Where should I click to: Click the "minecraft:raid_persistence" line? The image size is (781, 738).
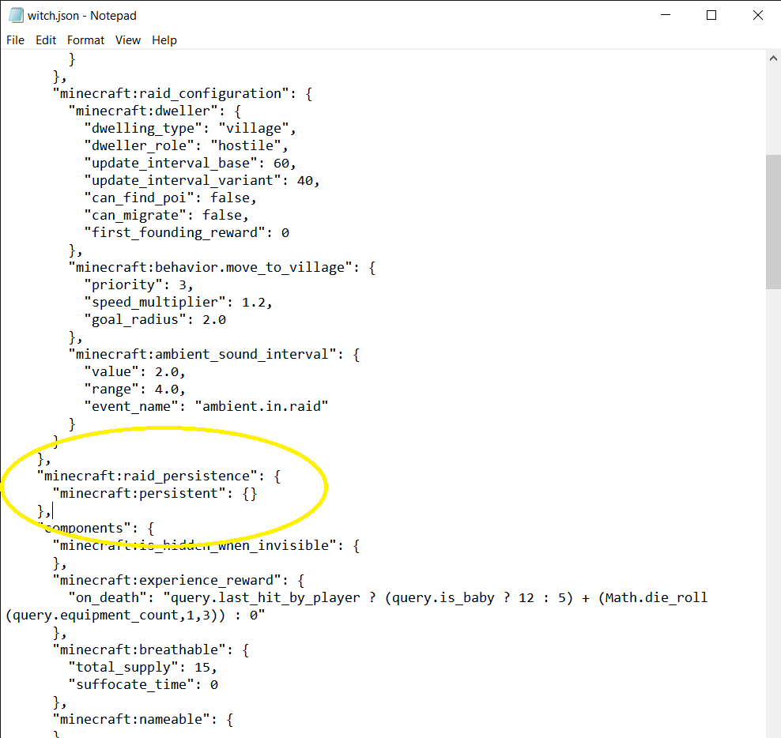click(x=159, y=476)
